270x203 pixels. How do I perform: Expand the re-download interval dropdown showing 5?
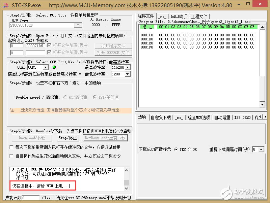tap(261, 149)
